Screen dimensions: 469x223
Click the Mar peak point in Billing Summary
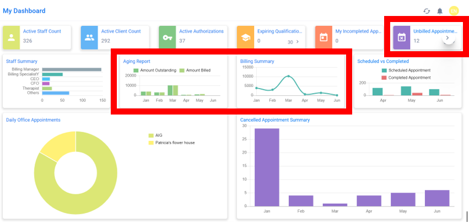pos(288,76)
